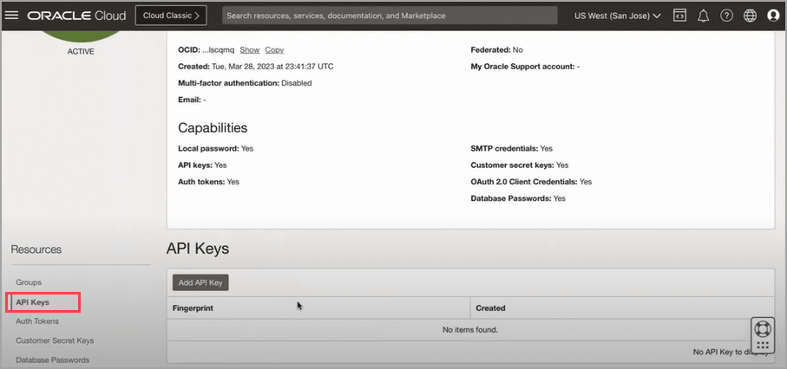The width and height of the screenshot is (787, 369).
Task: Click the help question mark icon
Action: (x=727, y=16)
